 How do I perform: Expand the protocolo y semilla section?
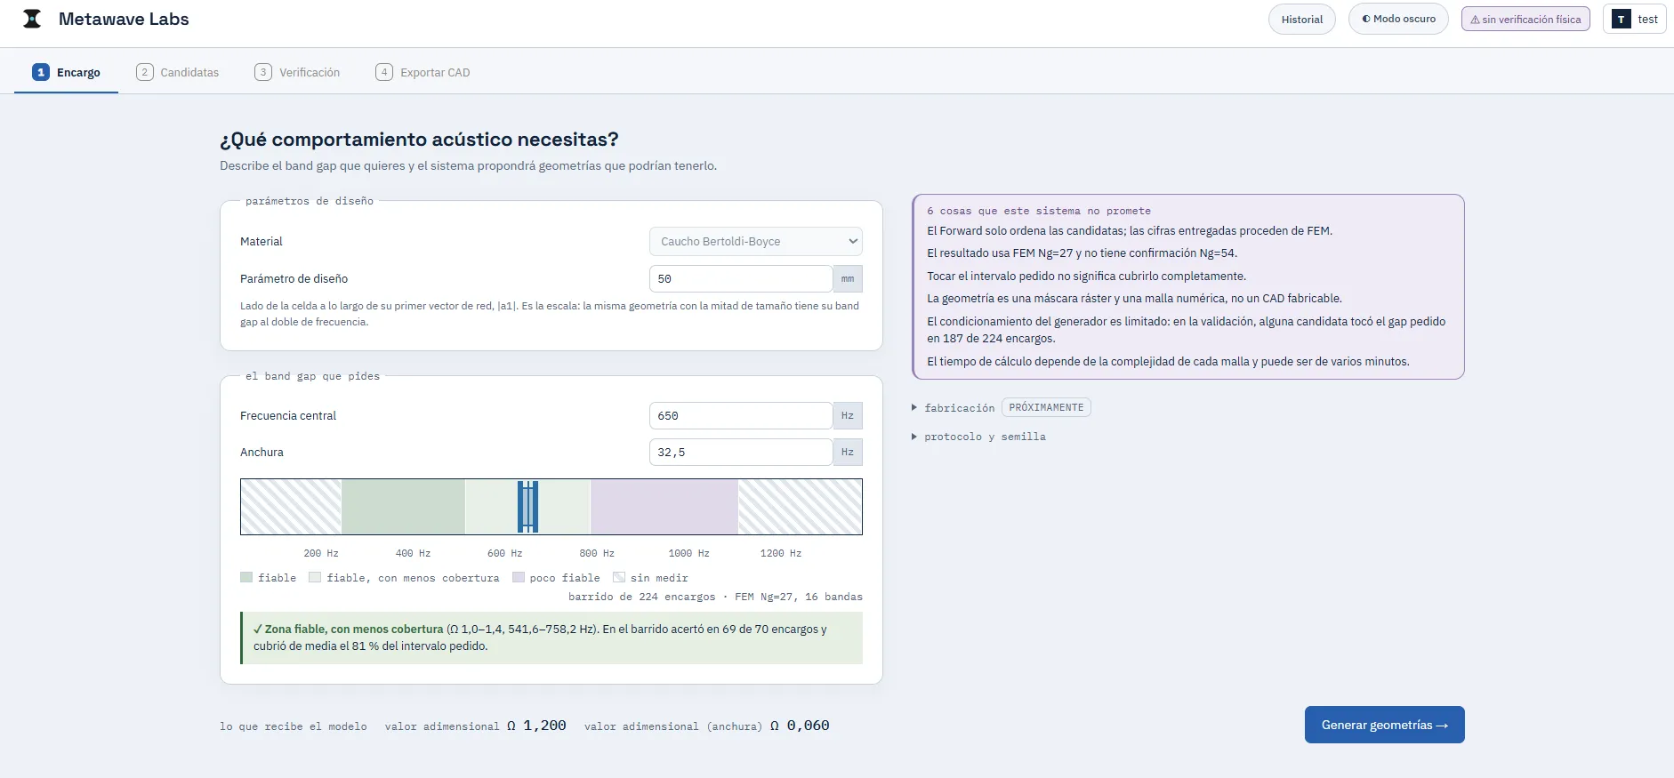click(978, 437)
